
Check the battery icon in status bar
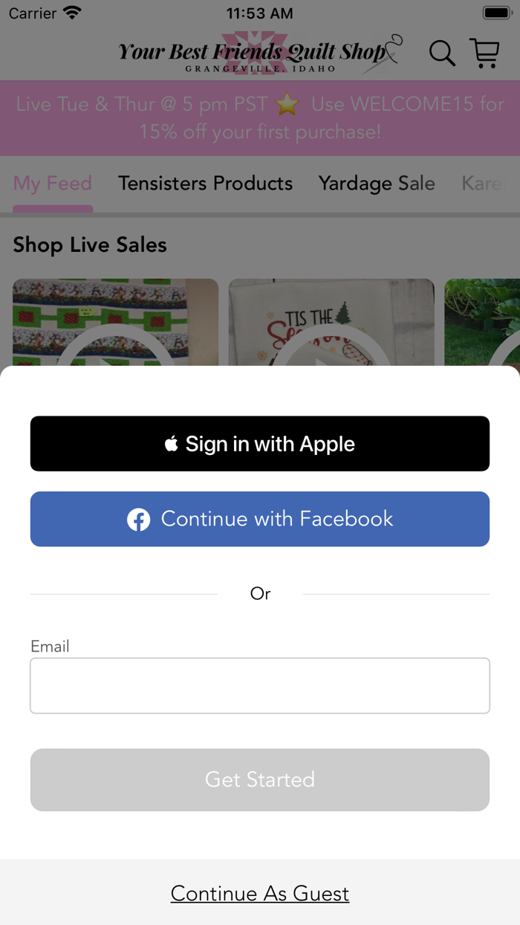coord(496,13)
